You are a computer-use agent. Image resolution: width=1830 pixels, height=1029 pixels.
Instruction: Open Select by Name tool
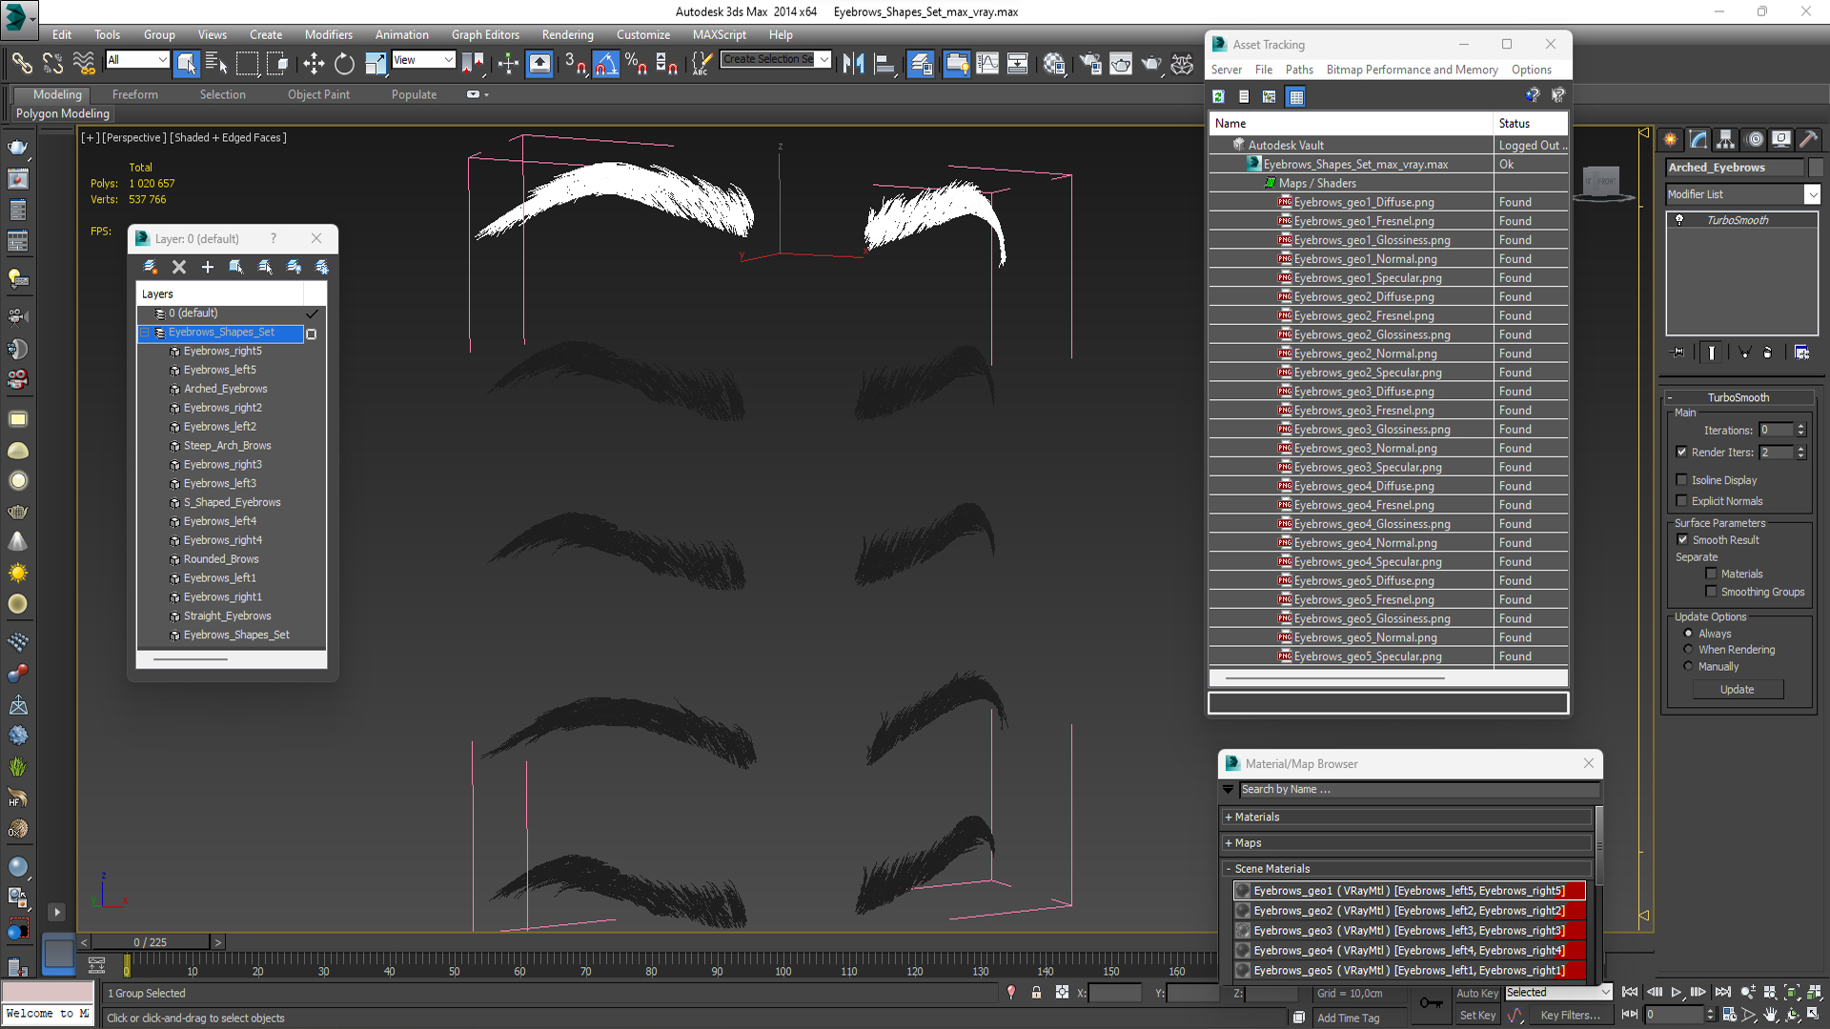(x=216, y=63)
